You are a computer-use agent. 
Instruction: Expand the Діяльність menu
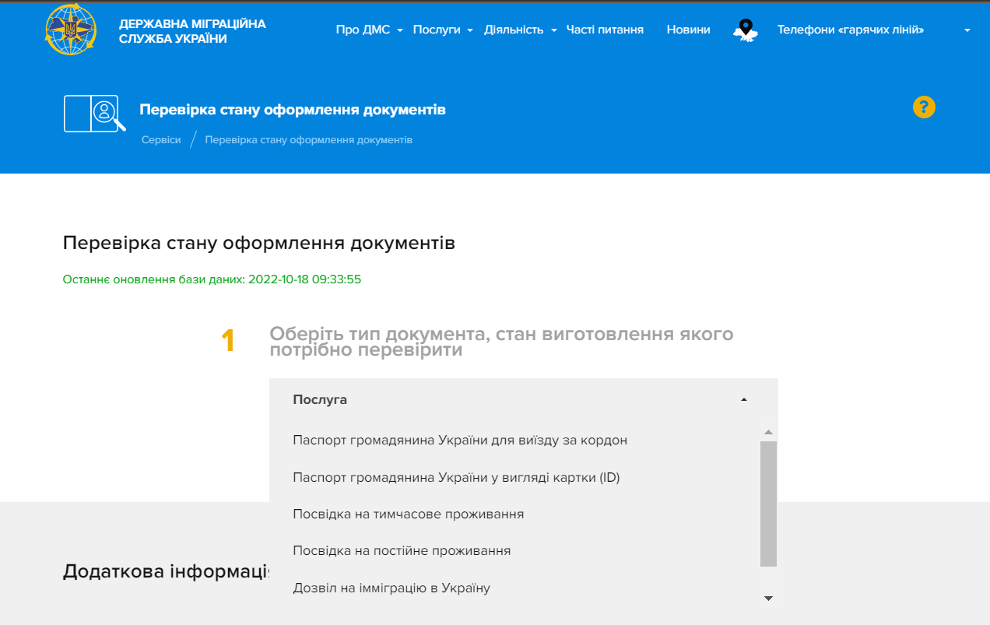[x=520, y=30]
